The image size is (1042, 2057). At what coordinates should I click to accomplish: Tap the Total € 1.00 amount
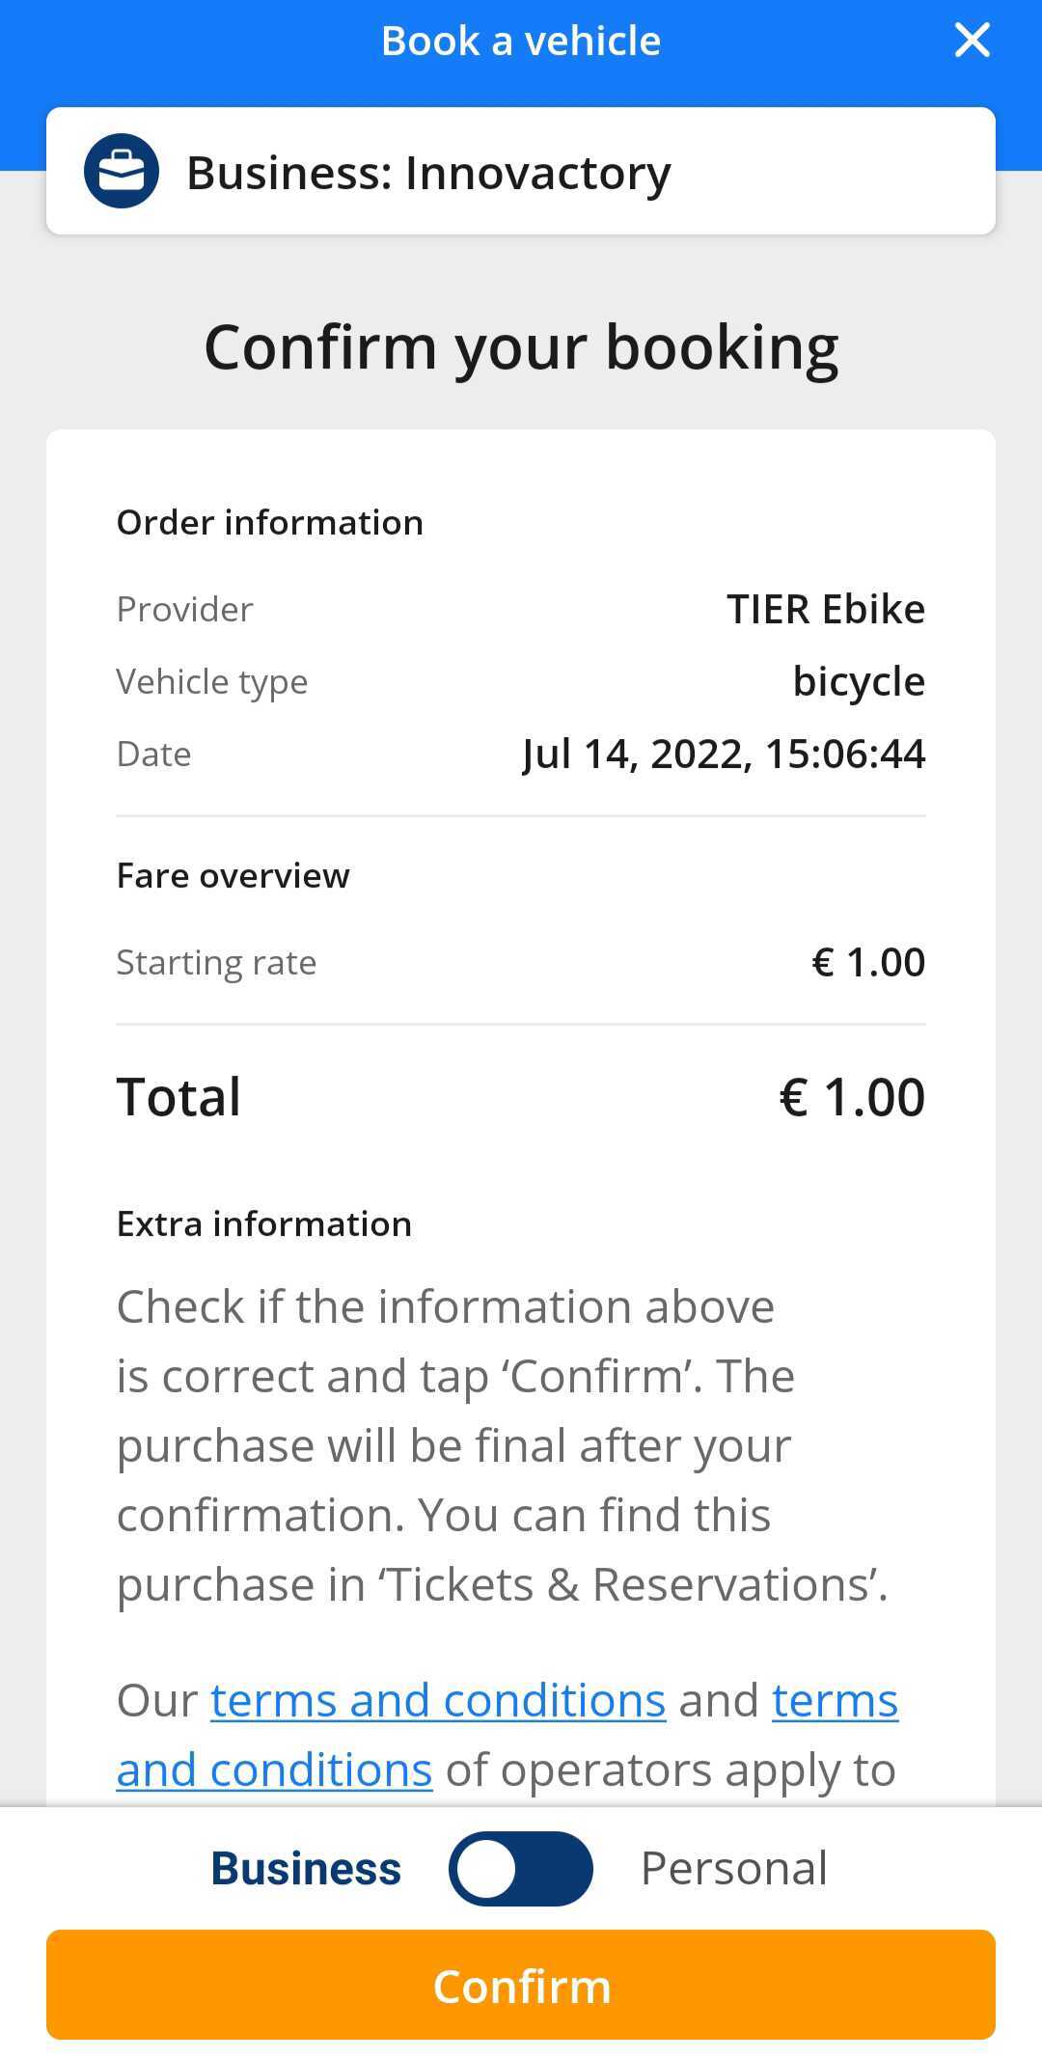(x=852, y=1098)
